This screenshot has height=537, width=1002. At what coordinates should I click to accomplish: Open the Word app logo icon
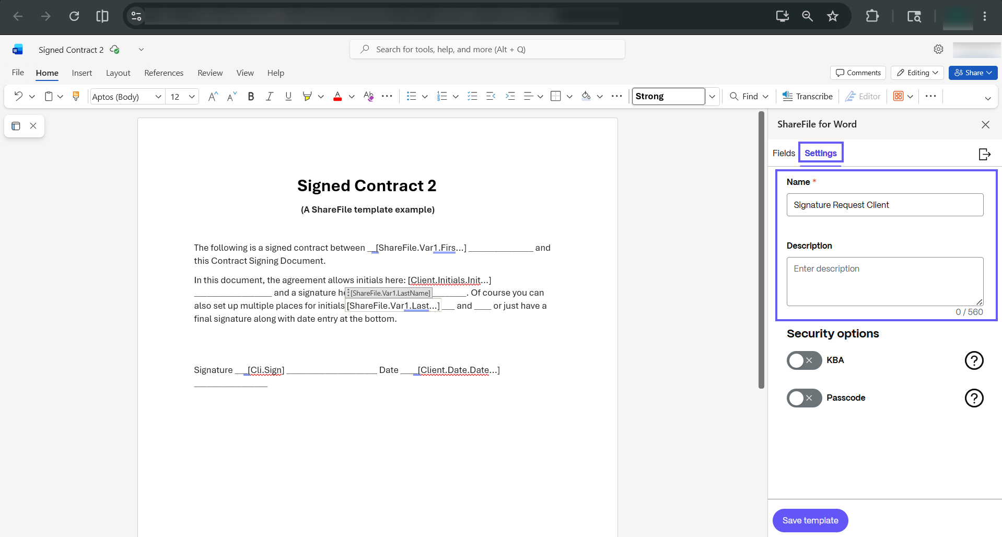click(18, 50)
